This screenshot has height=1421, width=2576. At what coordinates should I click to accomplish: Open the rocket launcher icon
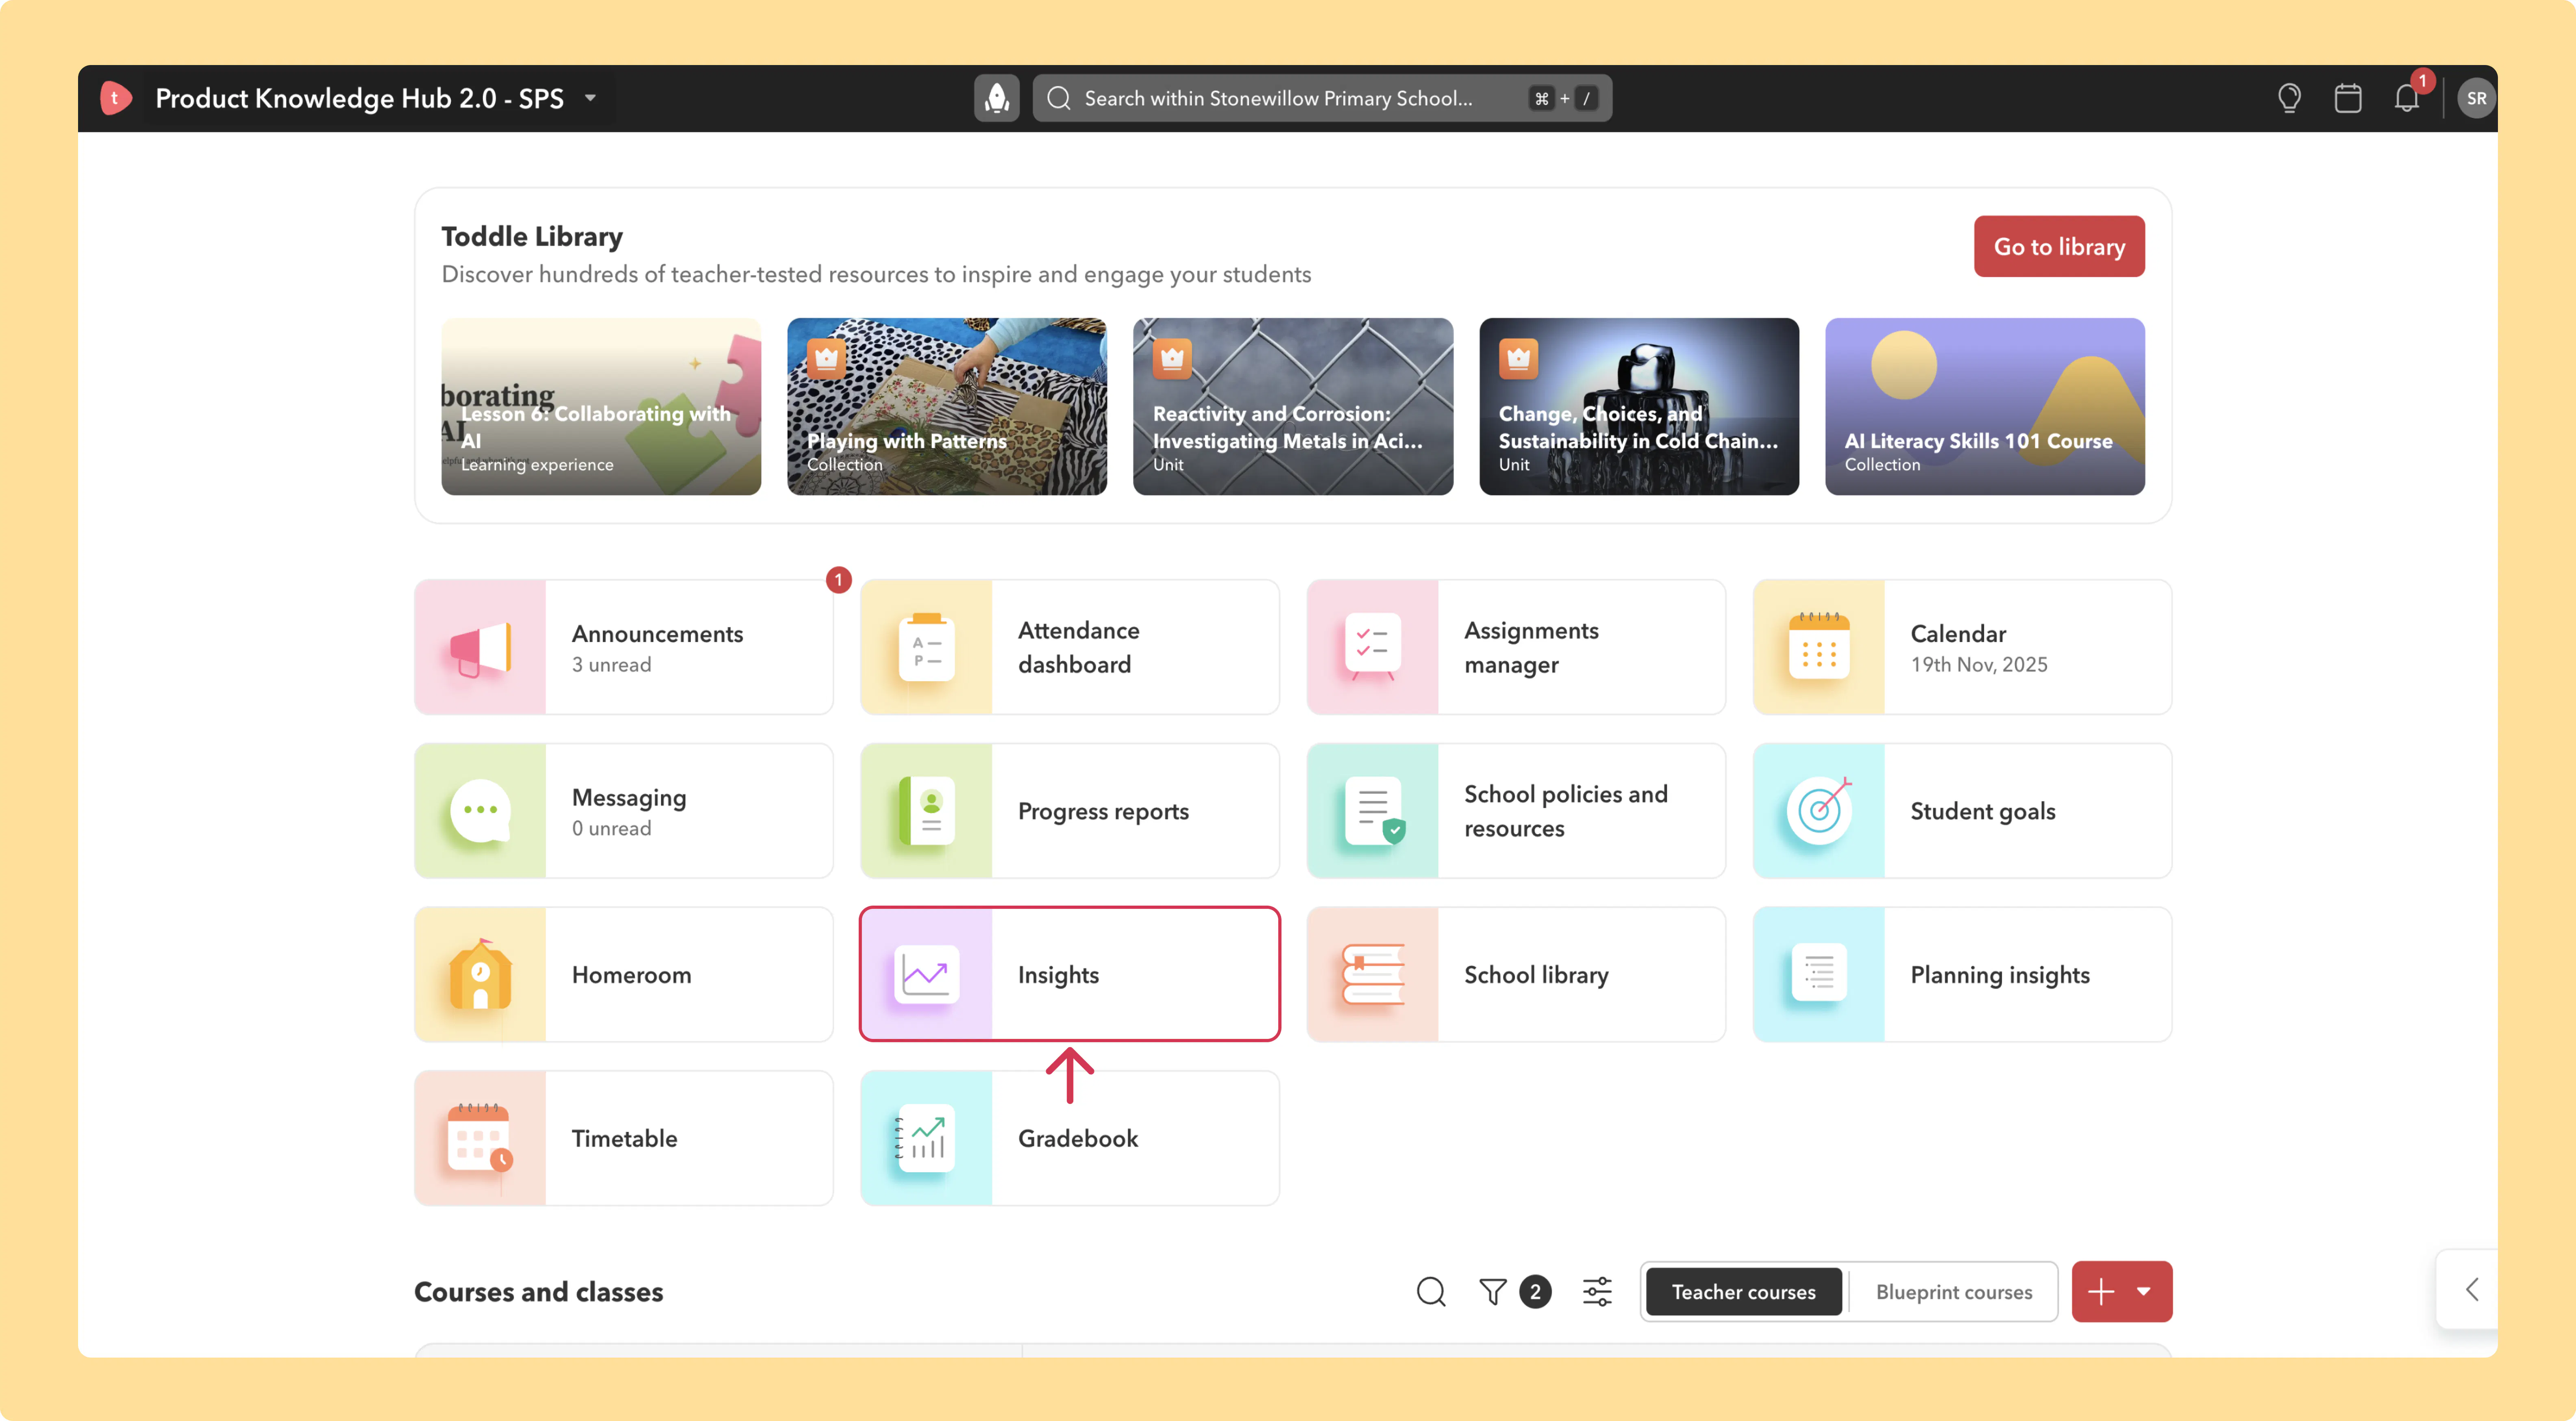tap(996, 98)
